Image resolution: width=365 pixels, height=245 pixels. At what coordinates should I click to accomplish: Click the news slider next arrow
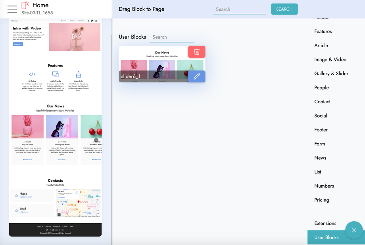pyautogui.click(x=96, y=140)
